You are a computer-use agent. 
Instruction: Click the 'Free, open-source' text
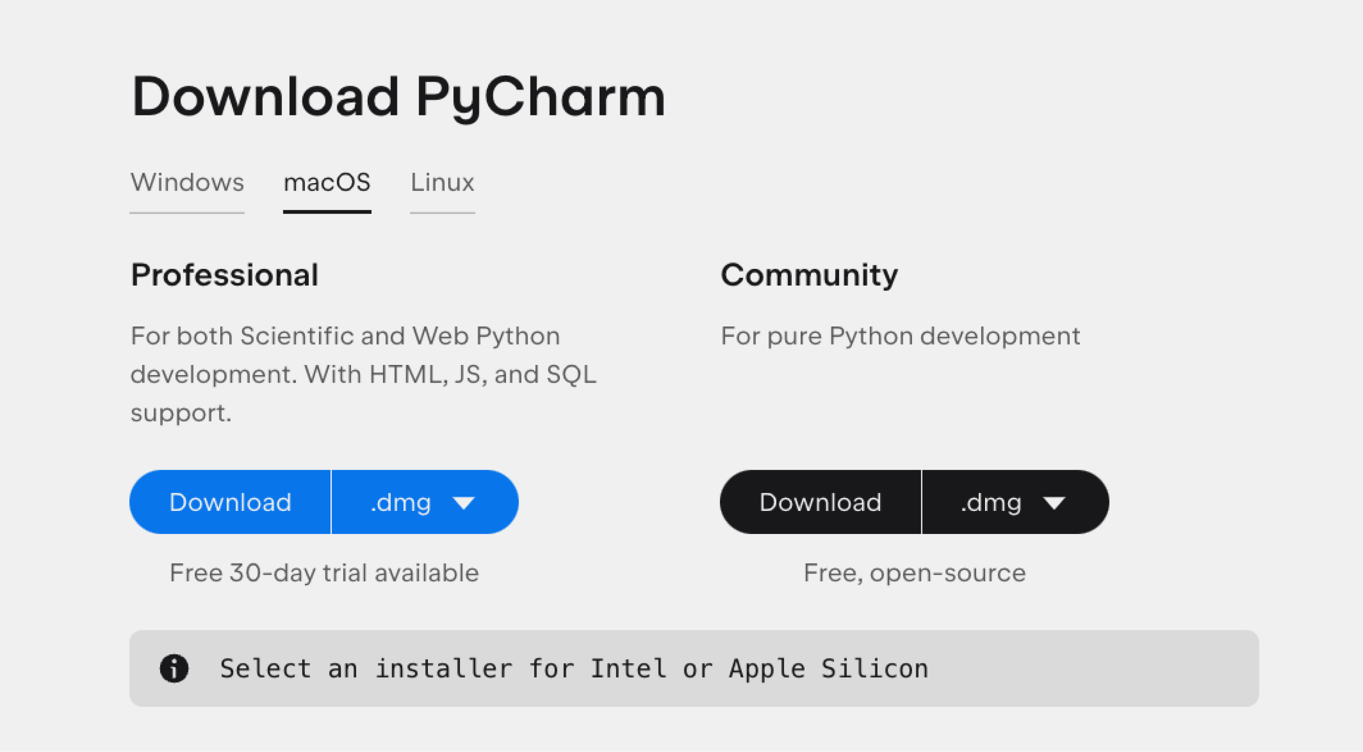click(x=915, y=573)
